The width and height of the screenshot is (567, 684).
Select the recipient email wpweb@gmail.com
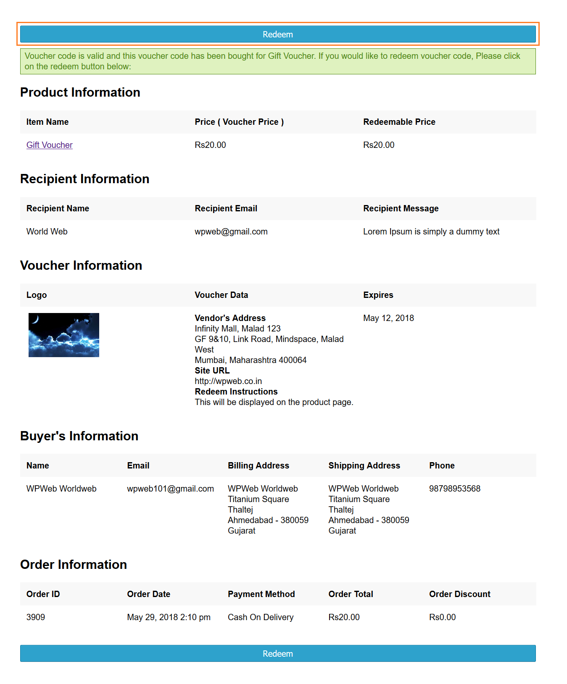click(231, 232)
